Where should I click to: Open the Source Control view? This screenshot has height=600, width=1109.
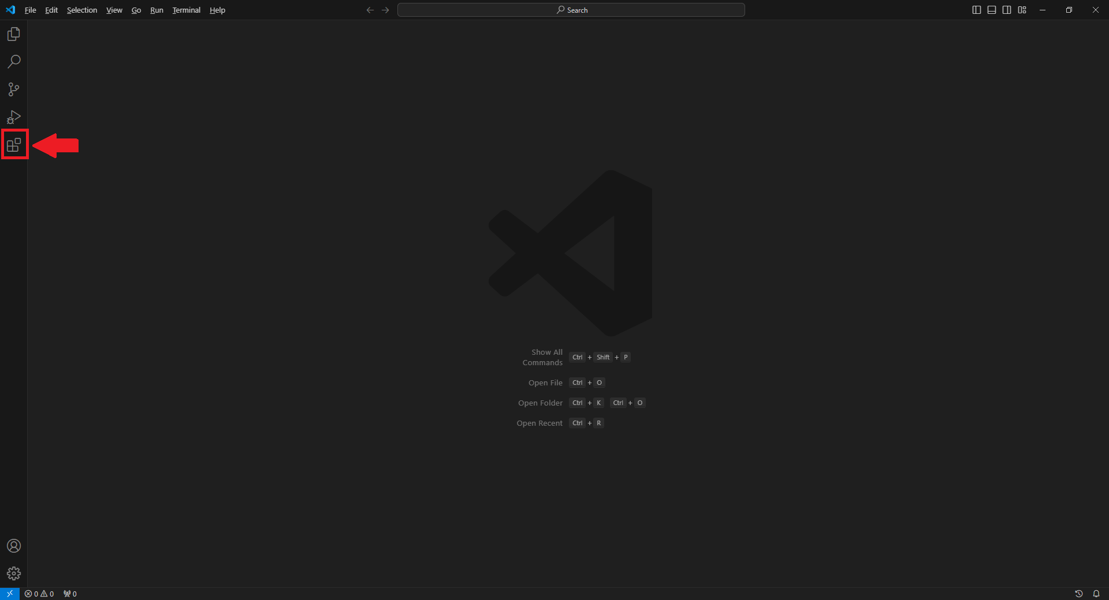pos(14,89)
